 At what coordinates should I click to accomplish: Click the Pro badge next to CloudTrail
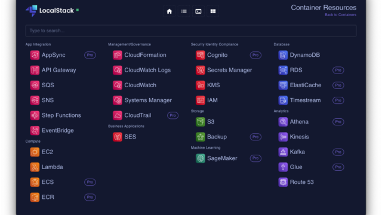(172, 115)
